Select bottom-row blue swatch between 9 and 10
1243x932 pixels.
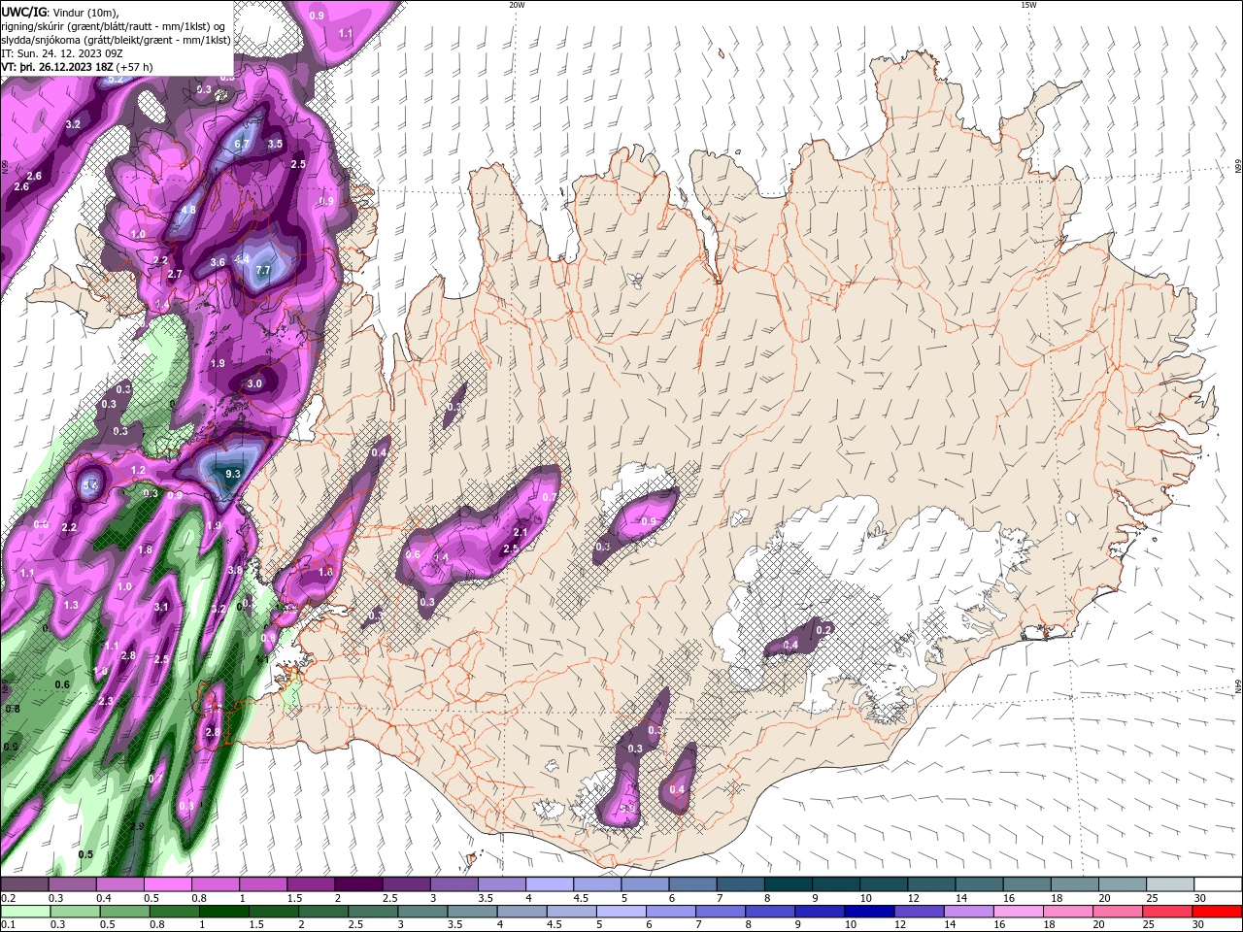click(819, 912)
